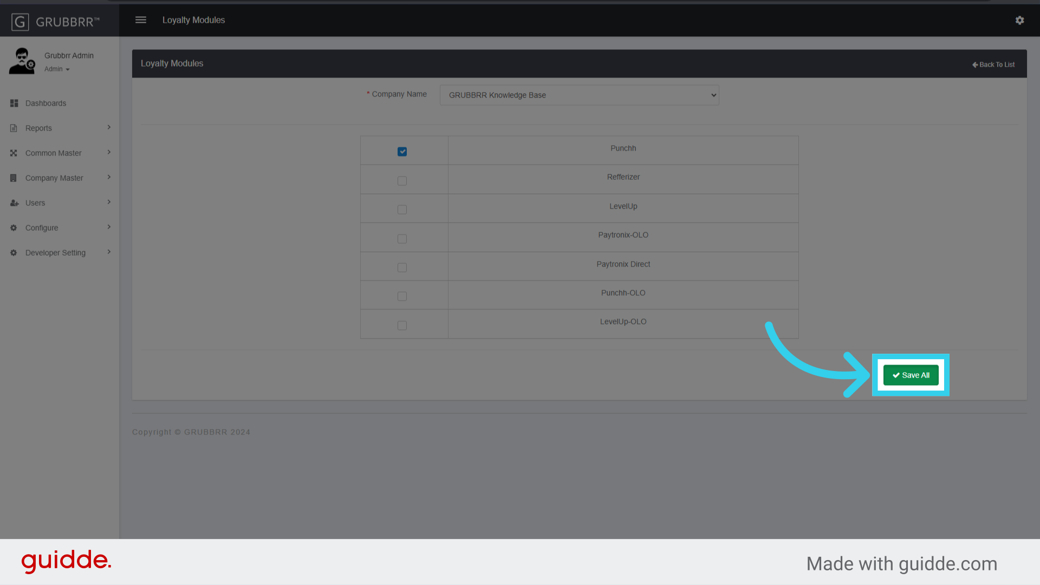Click the Company Name field label
This screenshot has width=1040, height=585.
point(399,94)
